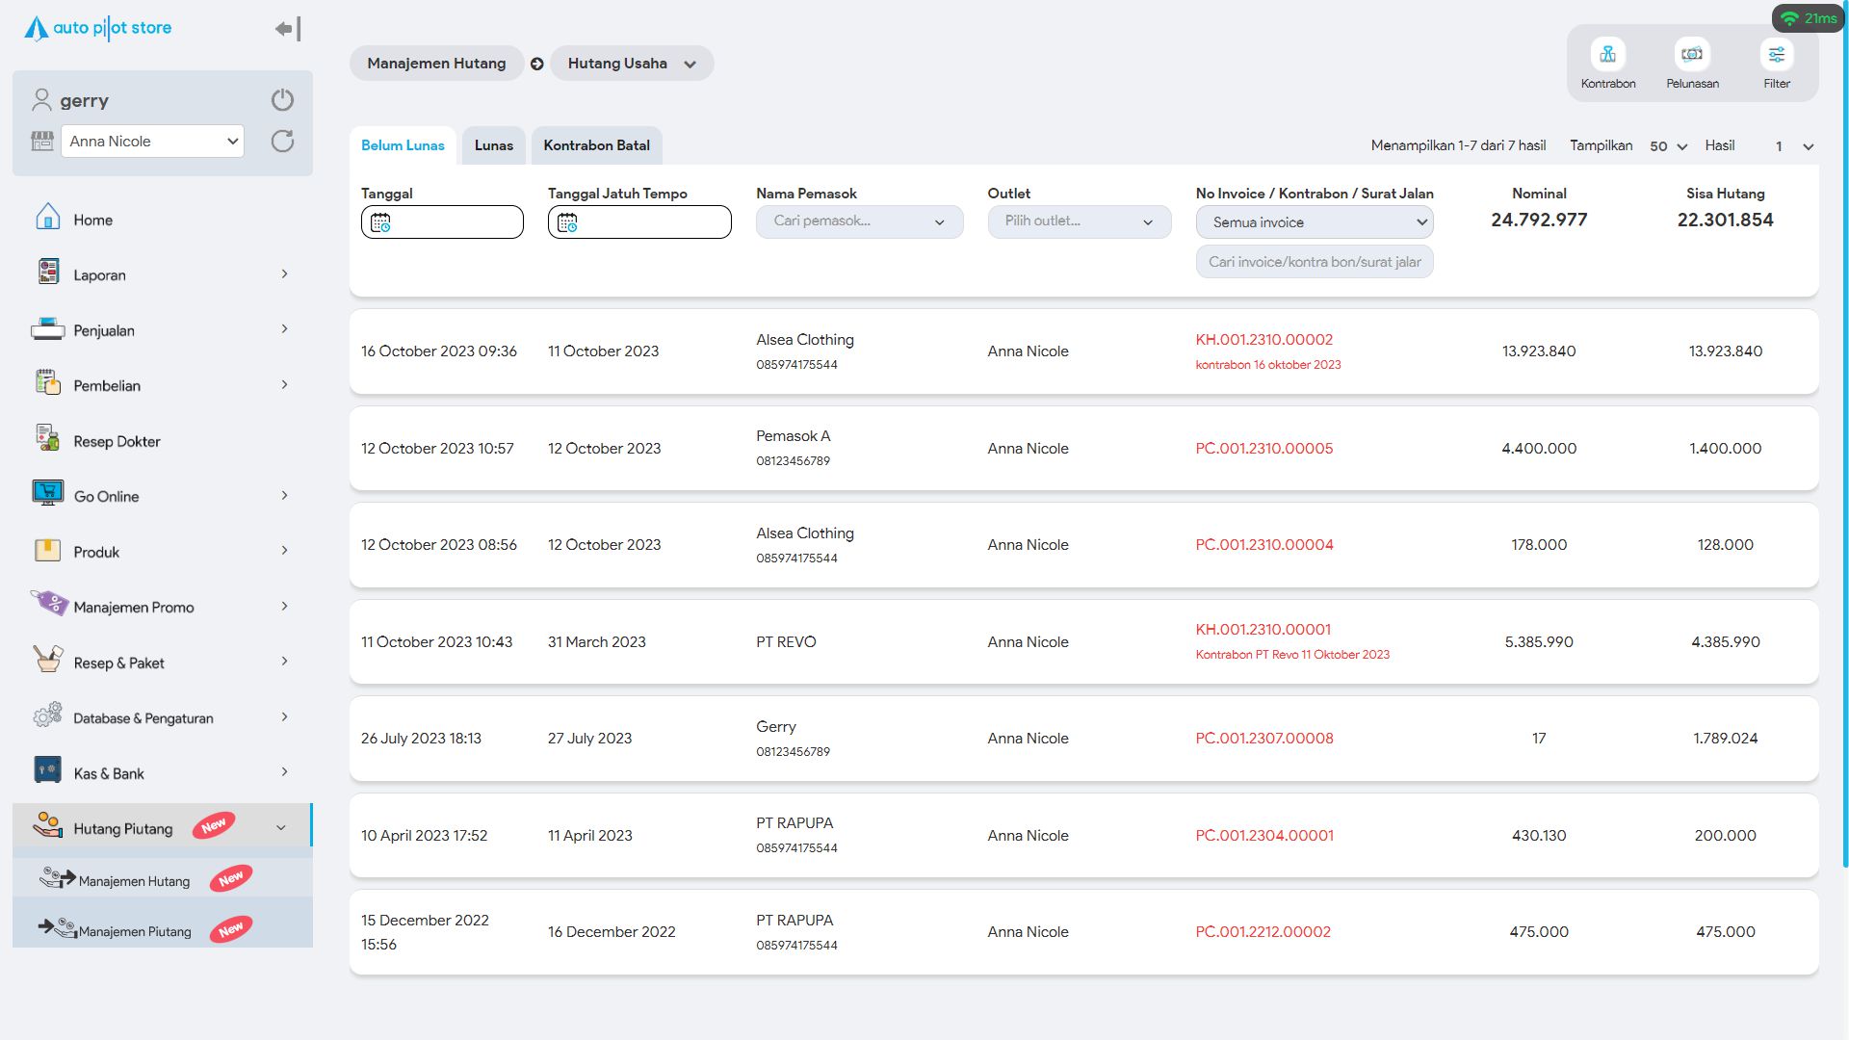Viewport: 1849px width, 1040px height.
Task: Switch to Kontrabon Batal tab
Action: pos(596,145)
